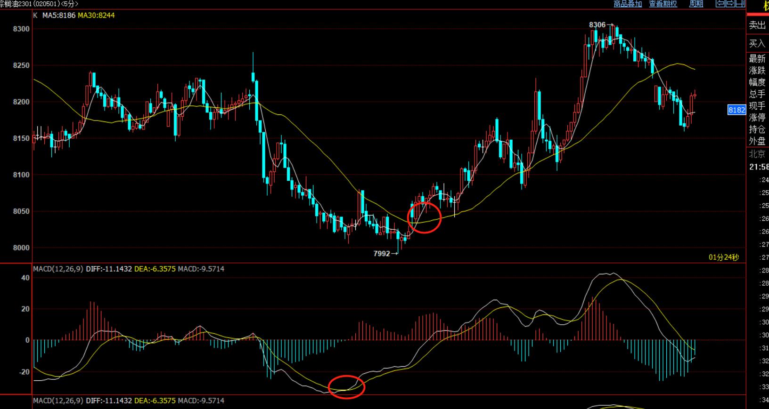The image size is (769, 409).
Task: Click the 最新 label in the quote panel
Action: tap(758, 59)
